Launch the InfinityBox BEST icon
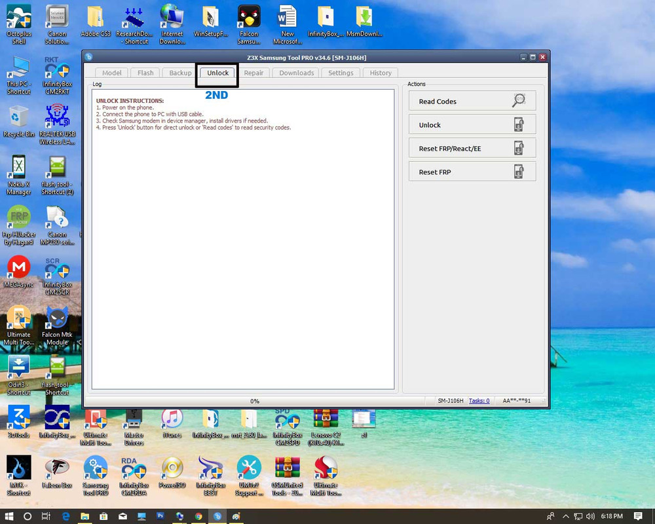The height and width of the screenshot is (524, 655). [210, 476]
